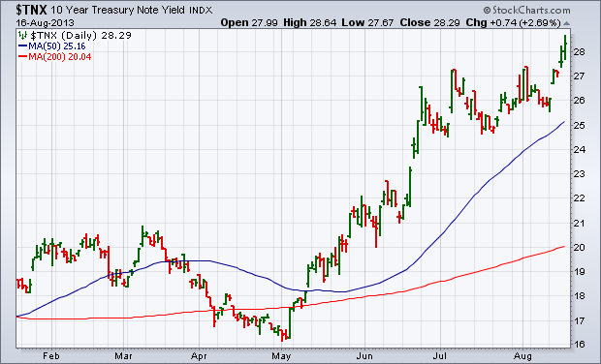Screen dimensions: 601x364
Task: Click the green bar-chart legend icon for $TNX
Action: pyautogui.click(x=22, y=36)
